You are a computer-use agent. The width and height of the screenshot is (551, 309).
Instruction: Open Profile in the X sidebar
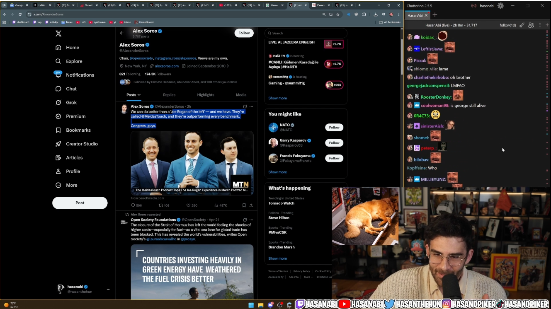(x=68, y=171)
